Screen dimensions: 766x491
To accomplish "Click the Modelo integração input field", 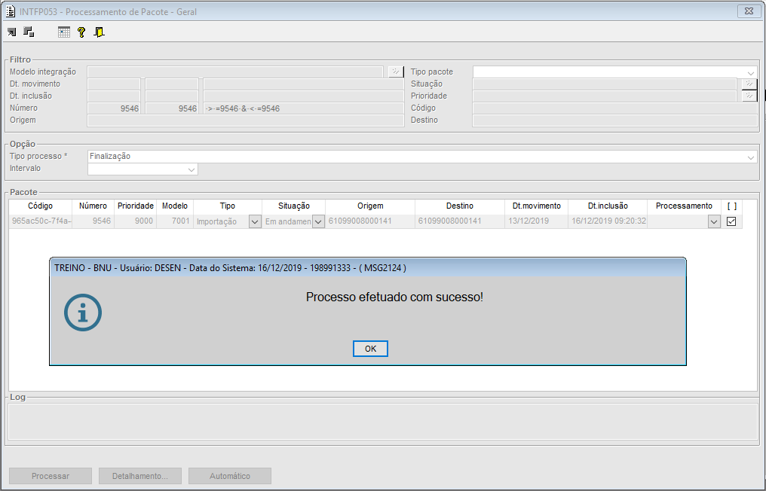I will pos(235,72).
